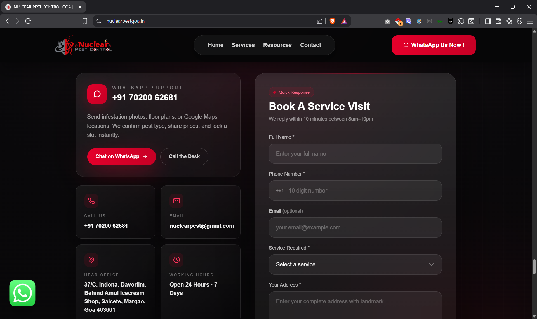Click the WhatsApp Support chat bubble icon
The width and height of the screenshot is (537, 319).
click(x=97, y=94)
